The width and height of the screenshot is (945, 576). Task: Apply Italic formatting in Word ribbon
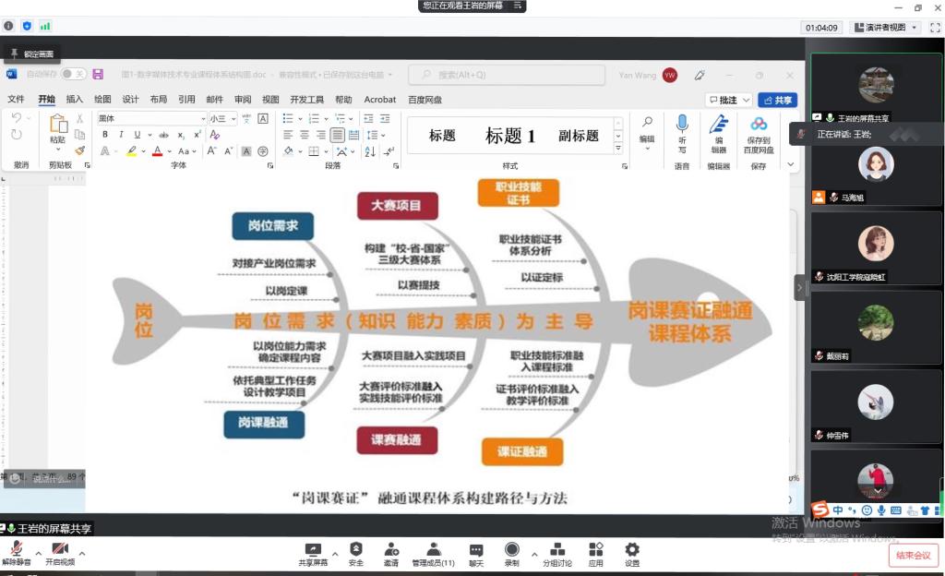pyautogui.click(x=121, y=135)
